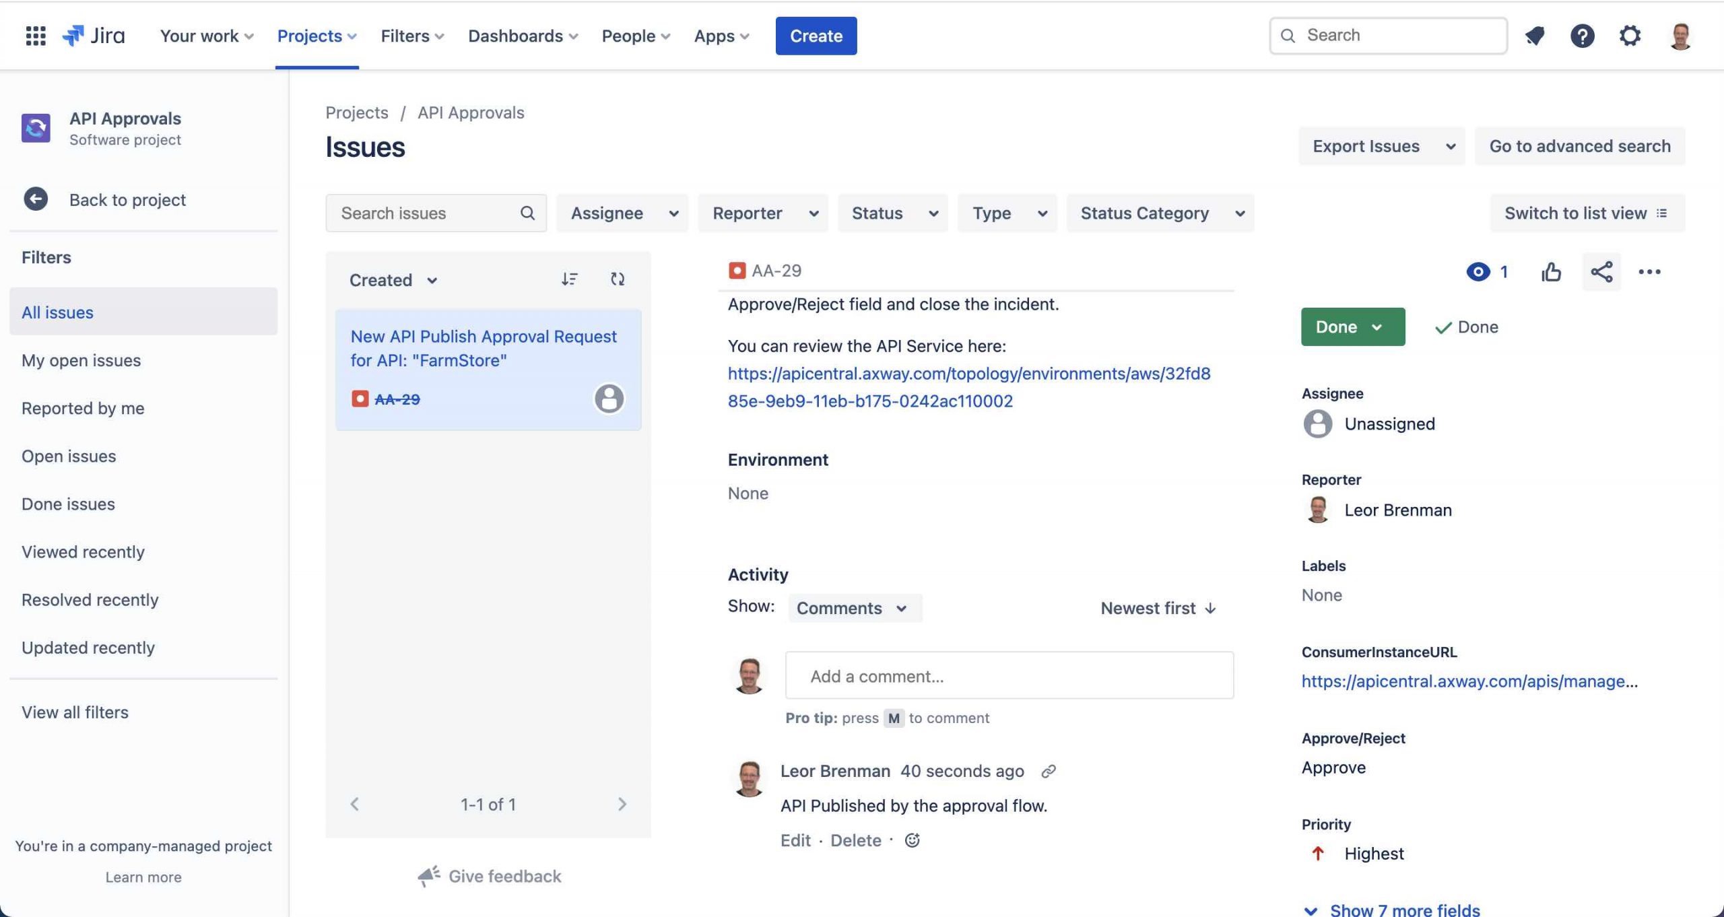Expand the Status filter dropdown

point(892,213)
